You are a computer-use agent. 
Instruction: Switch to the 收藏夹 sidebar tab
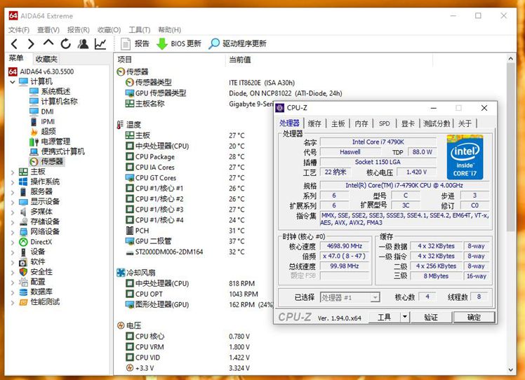[x=46, y=59]
